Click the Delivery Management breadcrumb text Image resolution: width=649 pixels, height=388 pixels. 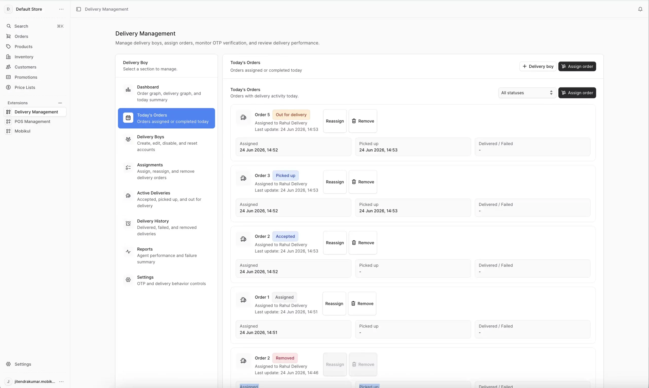[106, 9]
